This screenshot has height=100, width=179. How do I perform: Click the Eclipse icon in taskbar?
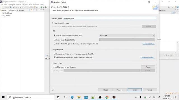[114, 97]
